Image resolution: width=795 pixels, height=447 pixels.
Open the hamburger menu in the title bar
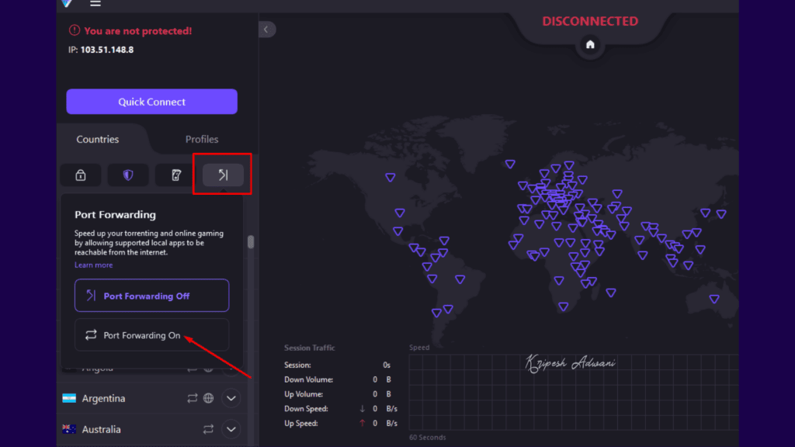95,4
